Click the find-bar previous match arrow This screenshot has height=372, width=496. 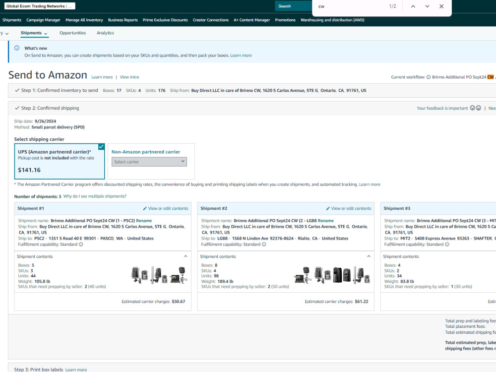coord(413,6)
